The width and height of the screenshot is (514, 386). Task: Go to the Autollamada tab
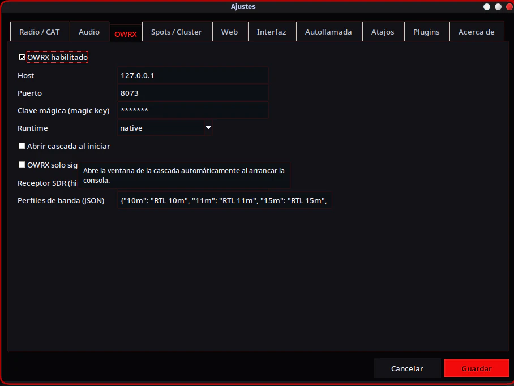[328, 32]
